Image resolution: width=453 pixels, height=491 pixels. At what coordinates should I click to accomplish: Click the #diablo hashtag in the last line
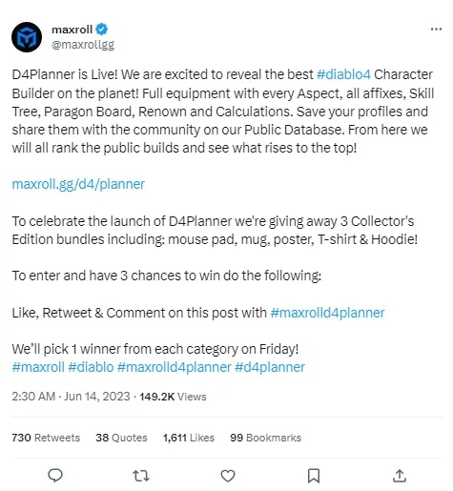click(x=91, y=367)
